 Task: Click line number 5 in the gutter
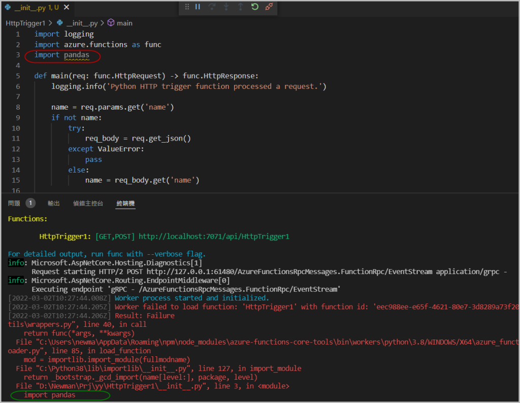[18, 76]
